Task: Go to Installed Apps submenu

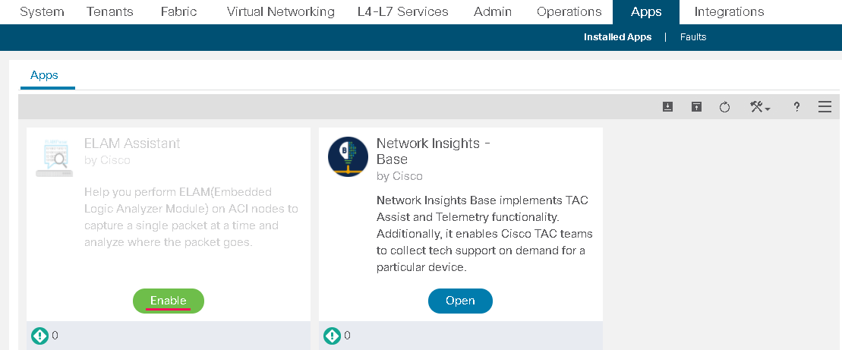Action: pos(617,37)
